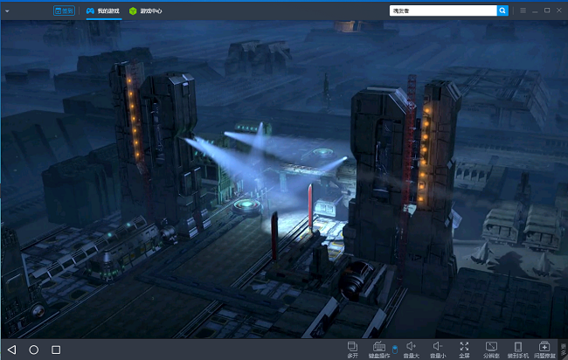Expand the 更多 more tools strip
The image size is (568, 360).
tap(564, 350)
